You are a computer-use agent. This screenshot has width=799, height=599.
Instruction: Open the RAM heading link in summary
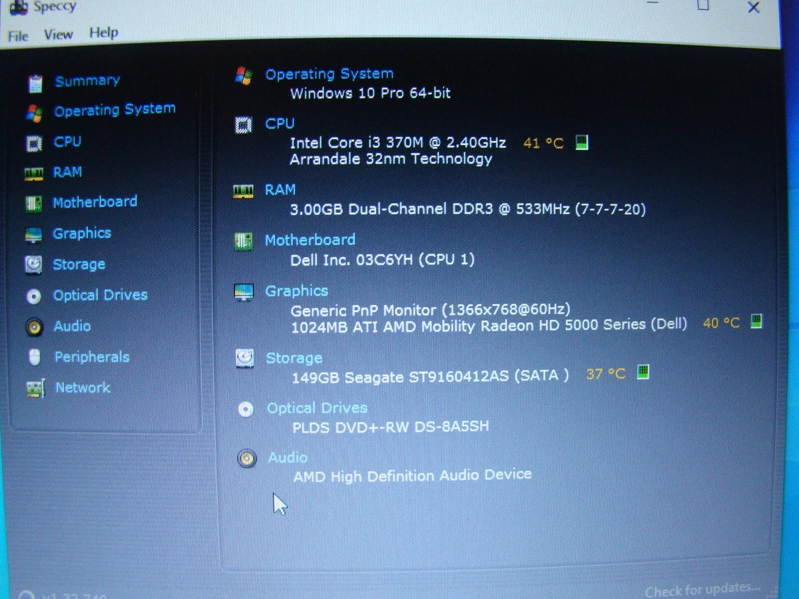[x=280, y=190]
